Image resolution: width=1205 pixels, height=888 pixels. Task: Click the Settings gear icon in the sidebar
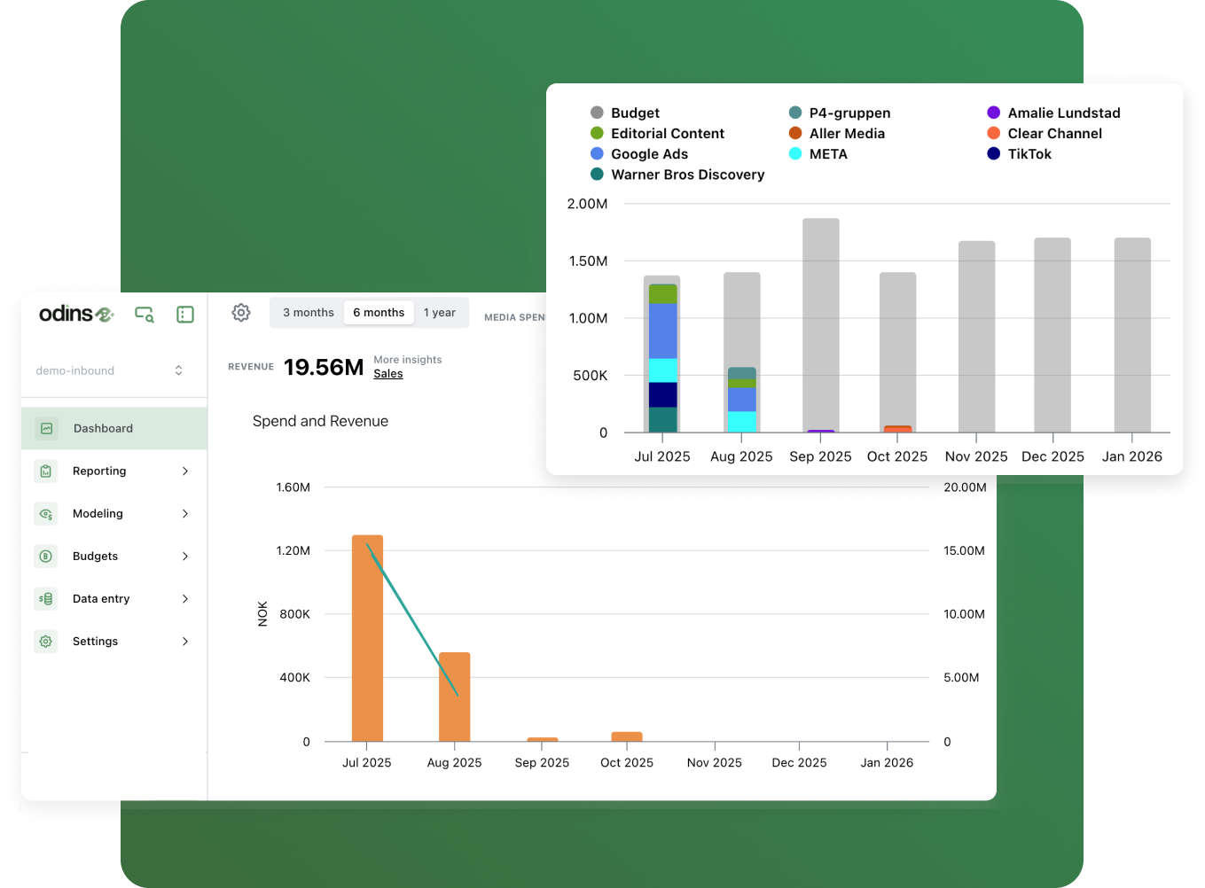click(46, 641)
